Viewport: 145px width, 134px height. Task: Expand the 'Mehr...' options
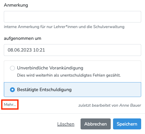coord(10,105)
